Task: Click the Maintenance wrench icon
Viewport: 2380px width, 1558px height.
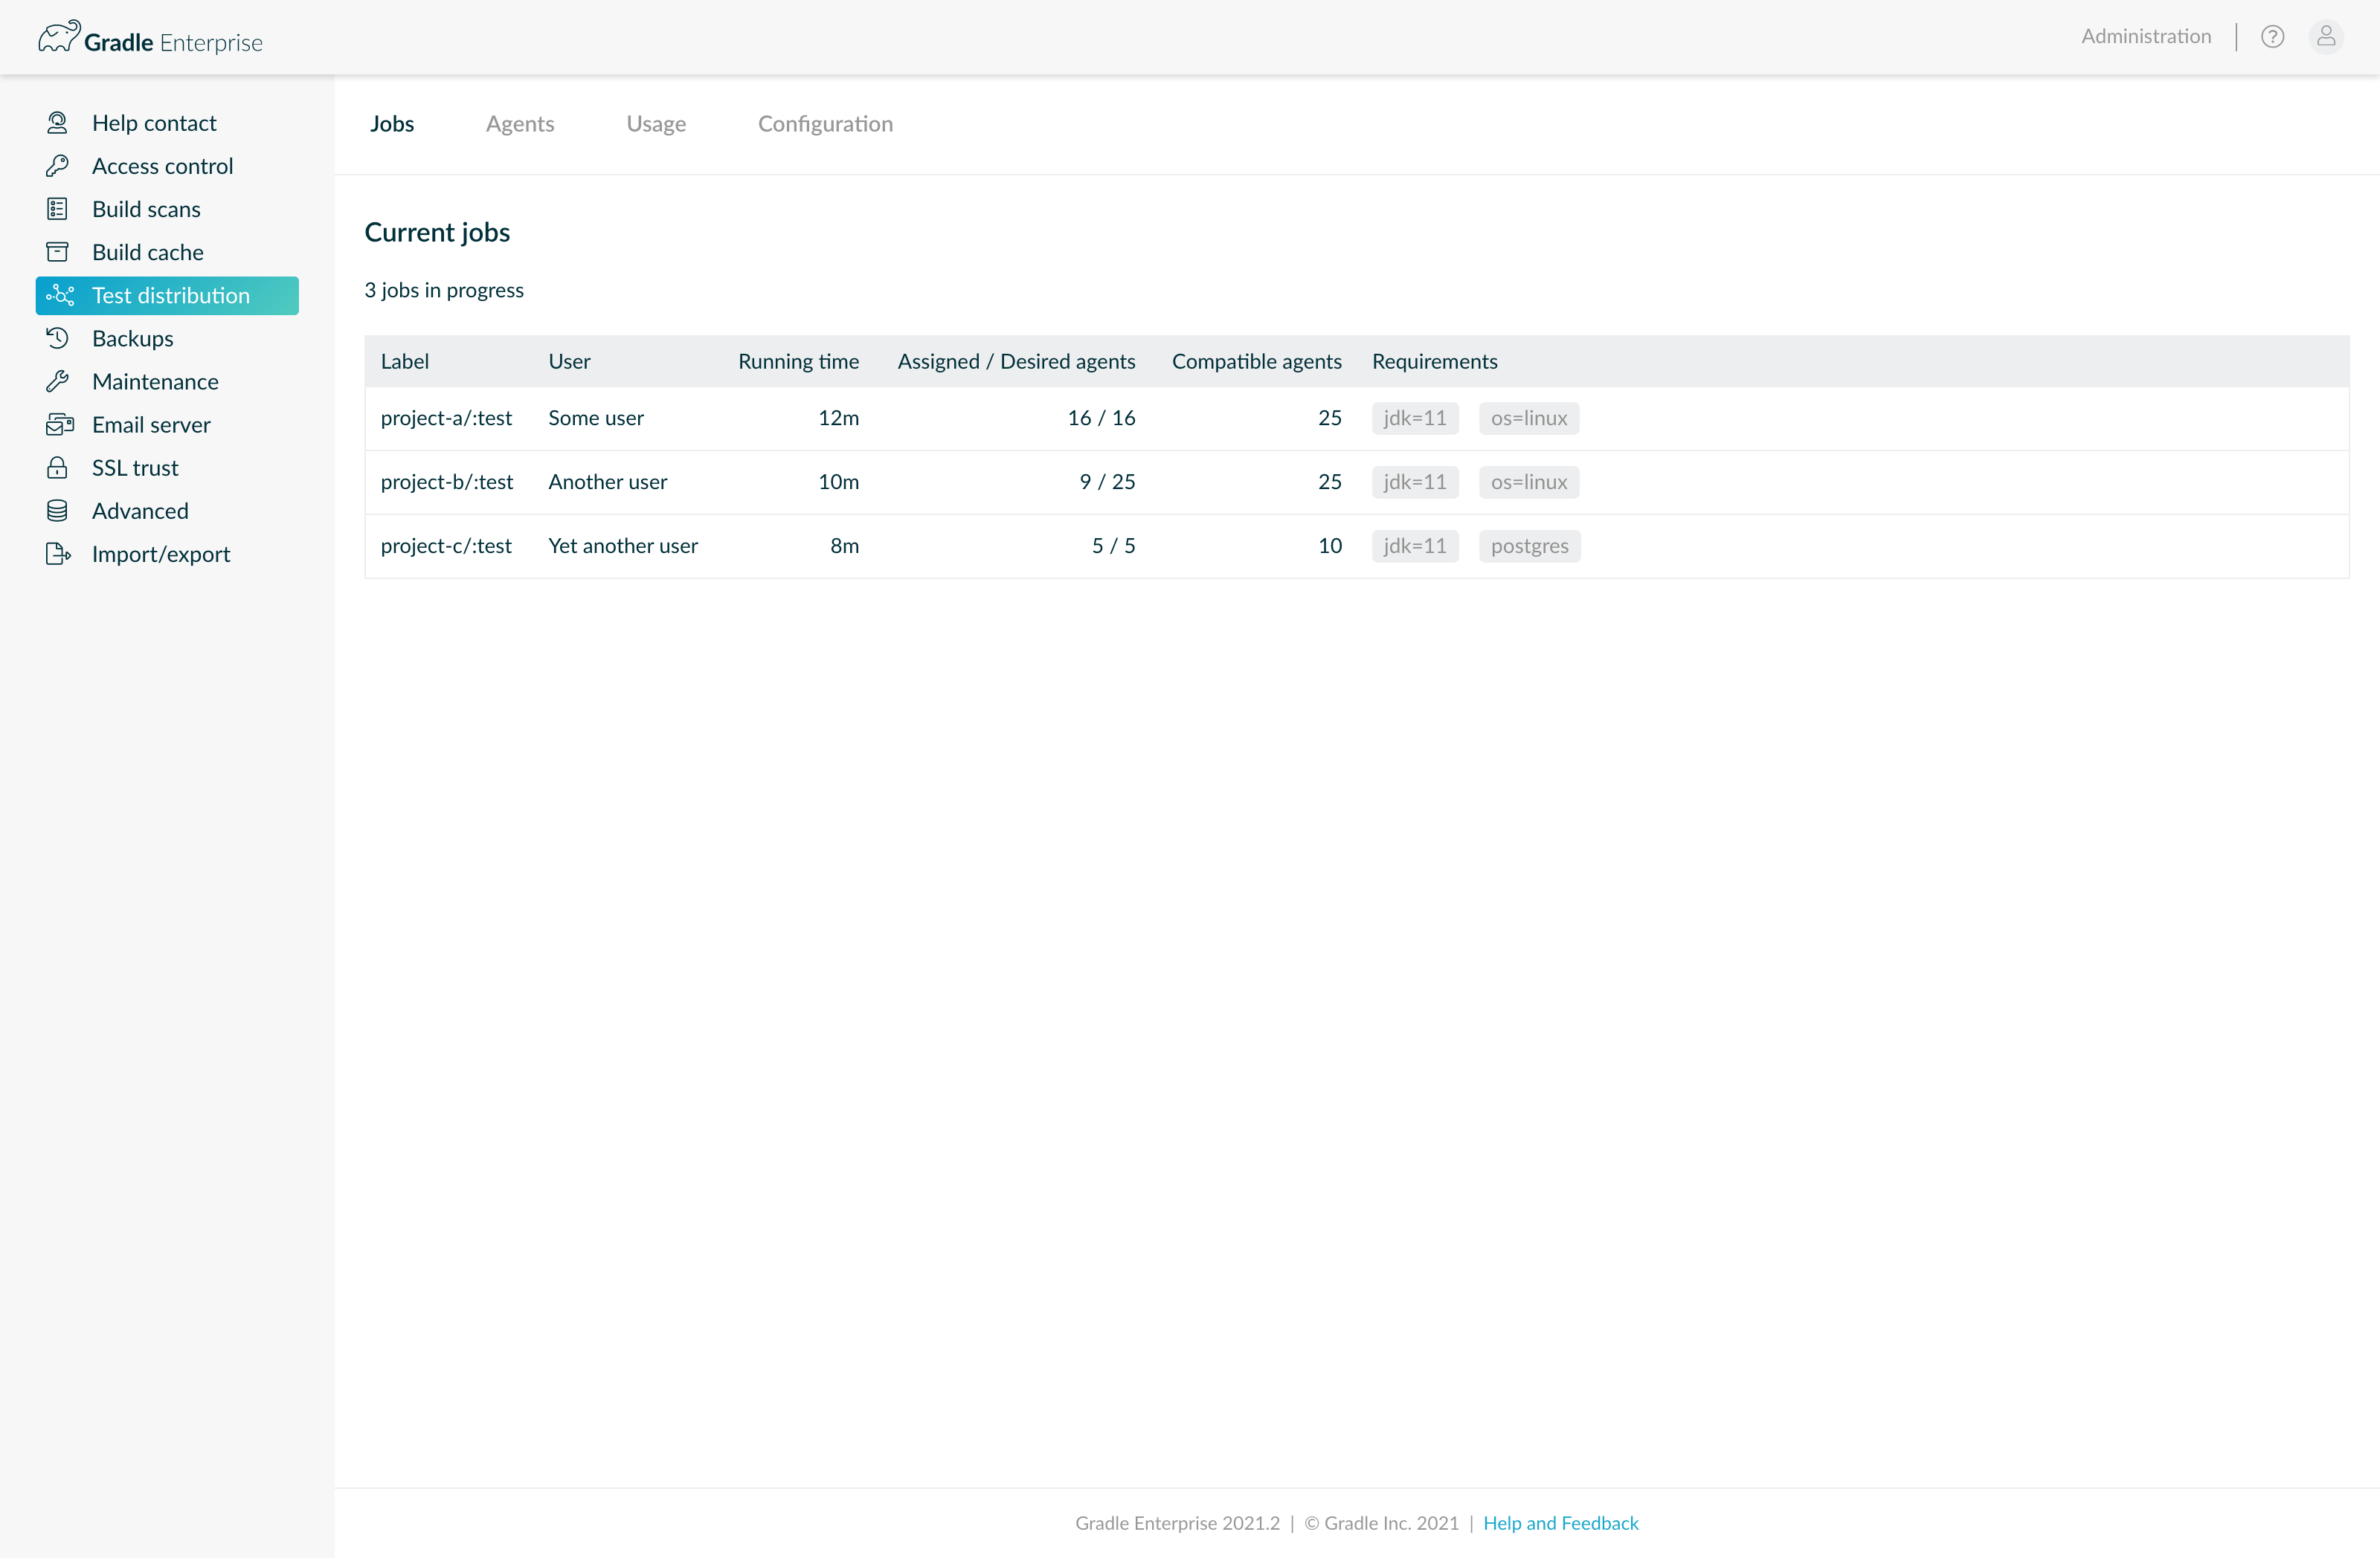Action: pos(57,382)
